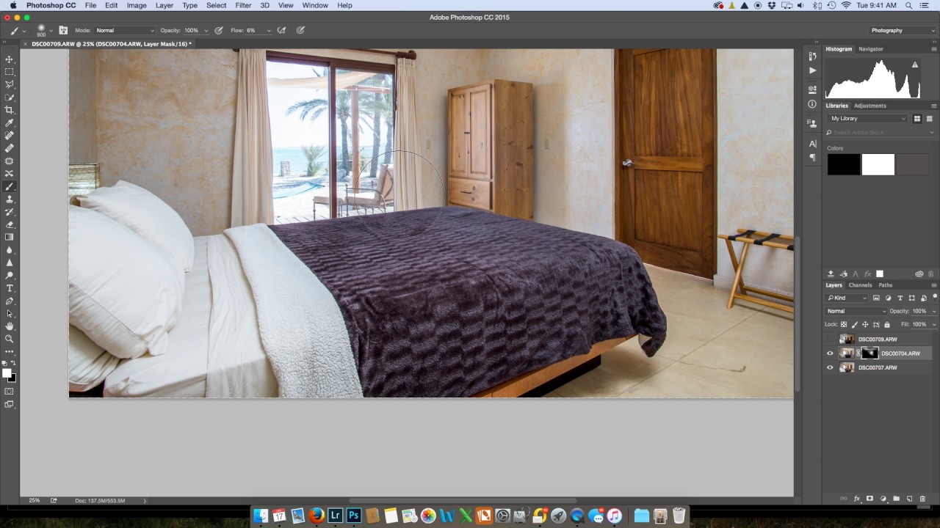The height and width of the screenshot is (528, 940).
Task: Select the Move tool
Action: click(x=10, y=59)
